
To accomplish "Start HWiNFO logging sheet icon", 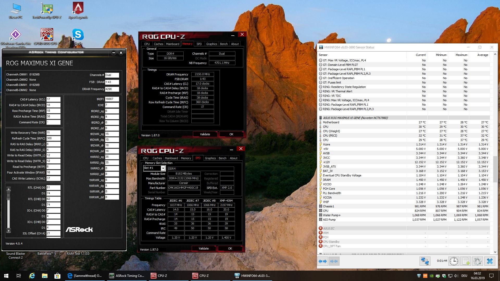I will tap(466, 261).
